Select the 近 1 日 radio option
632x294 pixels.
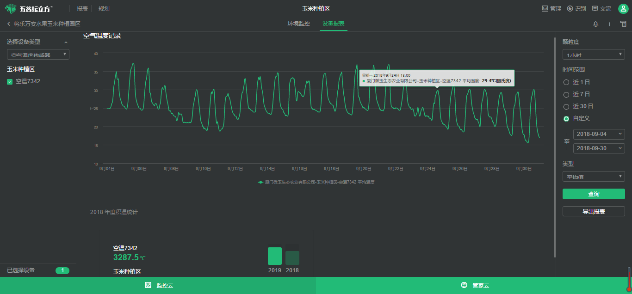coord(566,82)
